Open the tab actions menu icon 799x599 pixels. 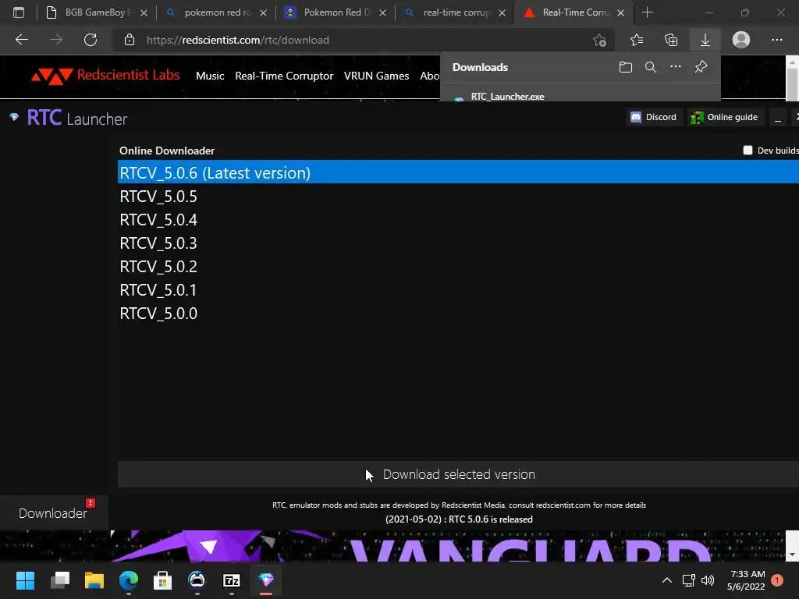(x=19, y=12)
